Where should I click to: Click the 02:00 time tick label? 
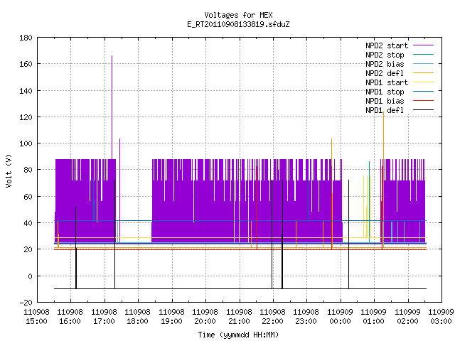pos(407,321)
